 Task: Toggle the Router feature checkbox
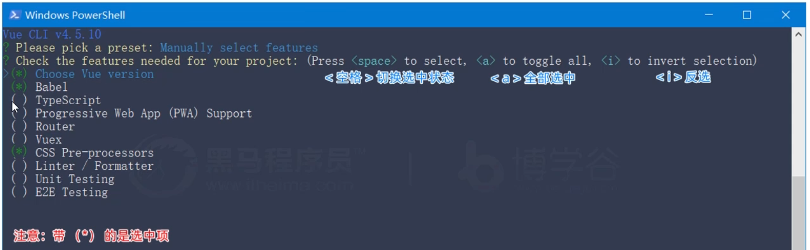click(x=19, y=126)
